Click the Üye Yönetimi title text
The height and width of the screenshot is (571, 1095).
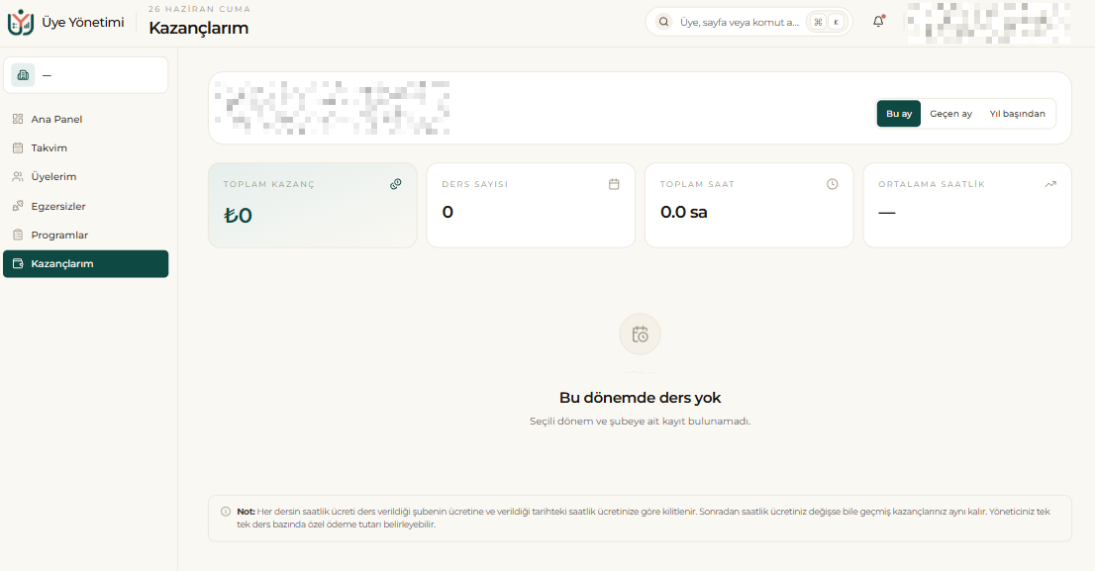[83, 23]
